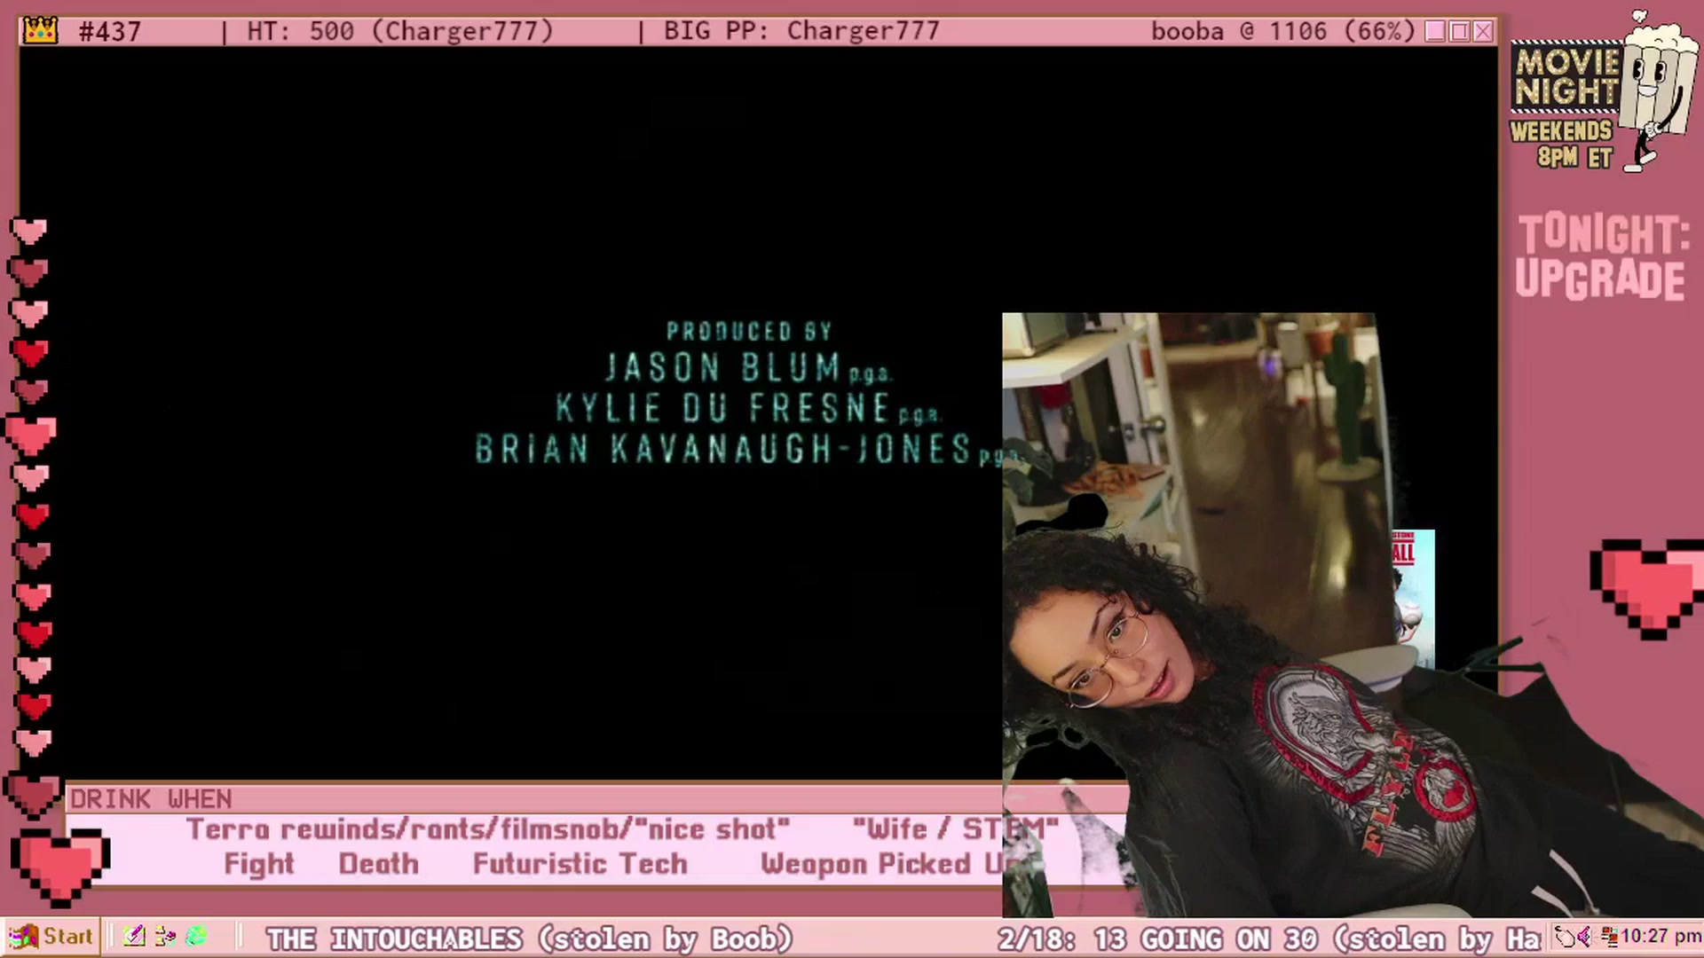The image size is (1704, 958).
Task: Click the "Futuristic Tech" drink rule
Action: (x=580, y=864)
